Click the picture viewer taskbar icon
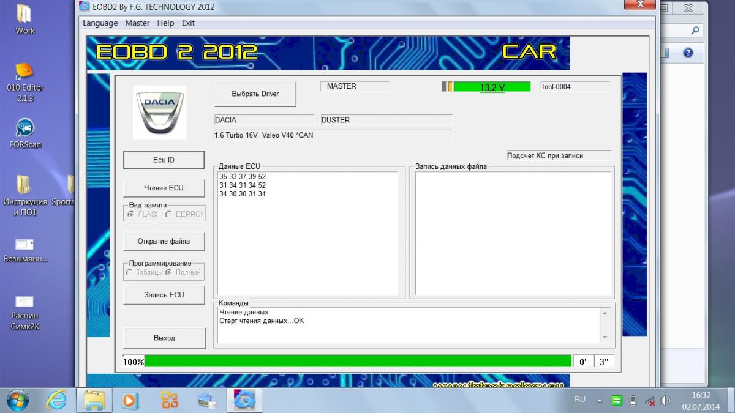The height and width of the screenshot is (413, 735). pos(206,400)
